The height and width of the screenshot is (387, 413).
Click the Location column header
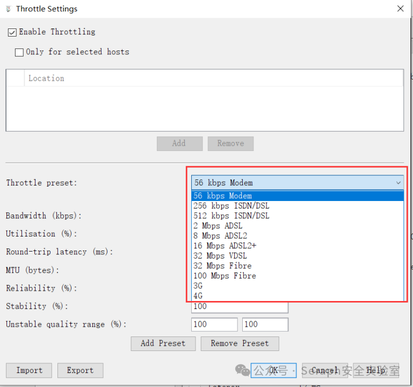click(214, 78)
